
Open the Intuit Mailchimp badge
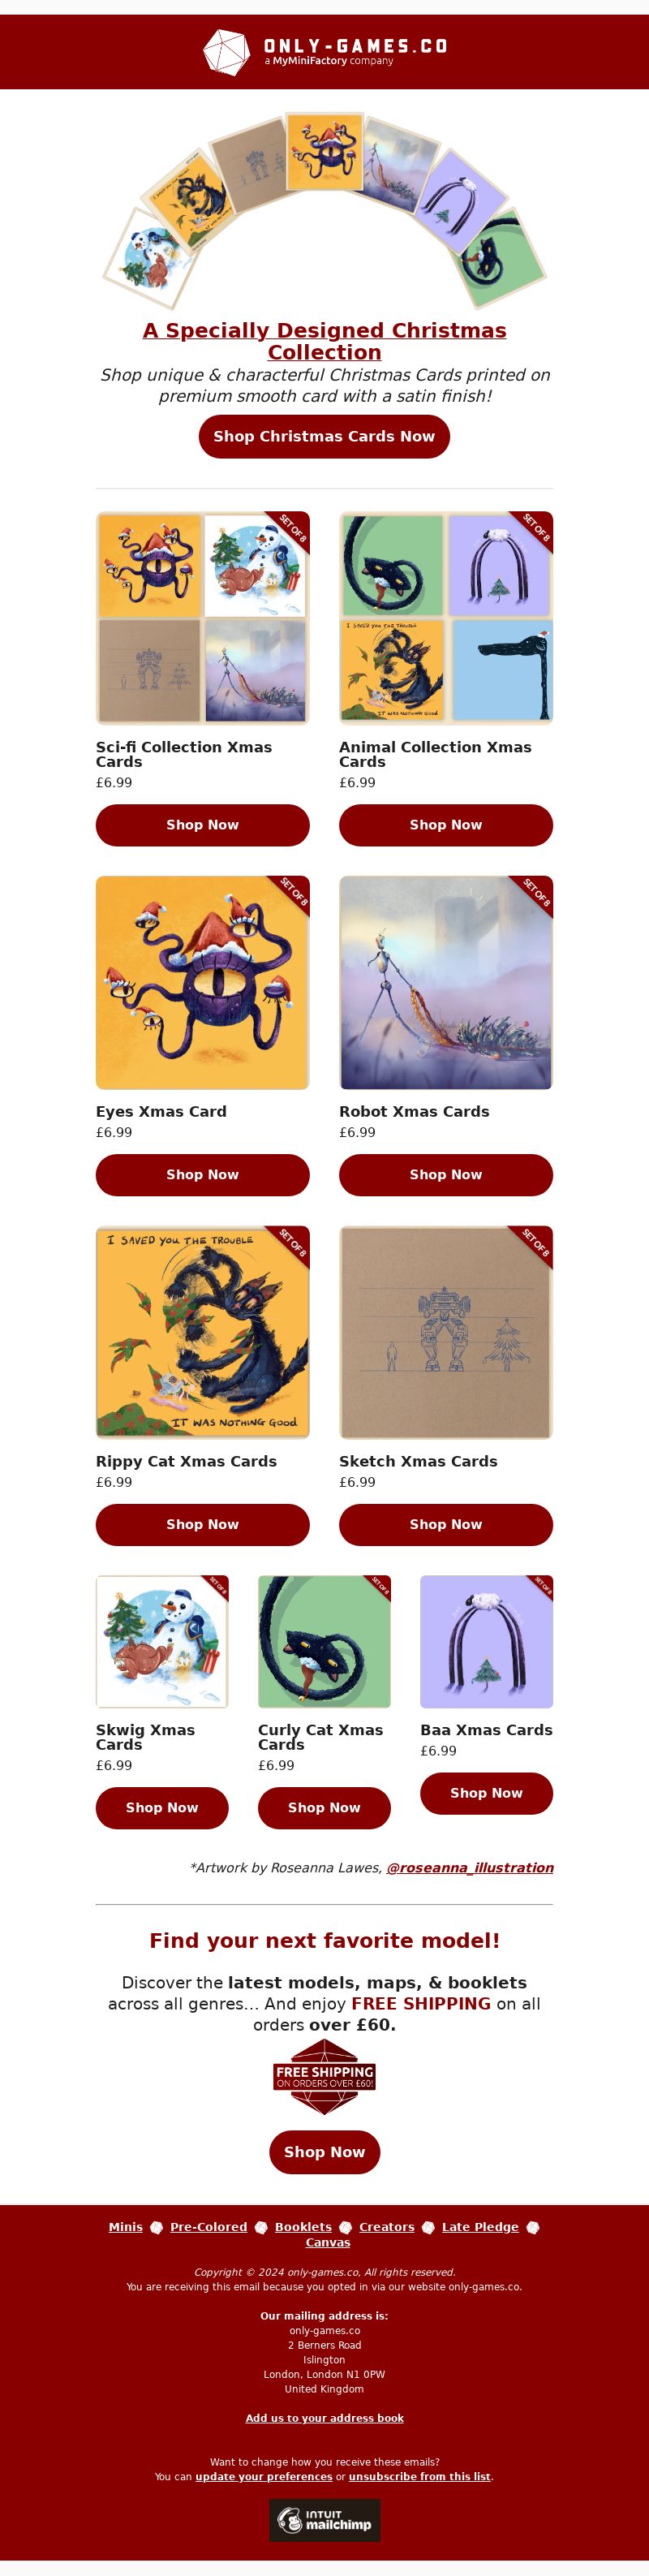point(324,2520)
